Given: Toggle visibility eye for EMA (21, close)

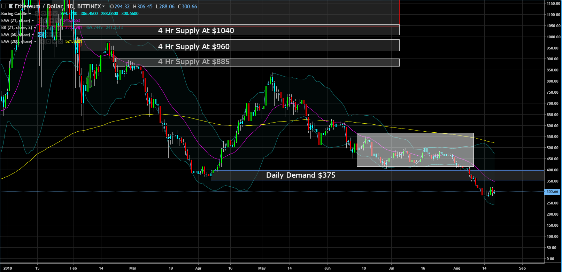Looking at the screenshot, I should (x=40, y=21).
